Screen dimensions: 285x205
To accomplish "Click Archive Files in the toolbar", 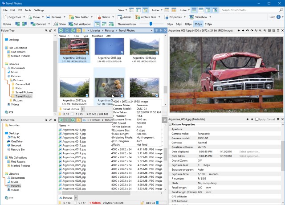I will click(146, 17).
